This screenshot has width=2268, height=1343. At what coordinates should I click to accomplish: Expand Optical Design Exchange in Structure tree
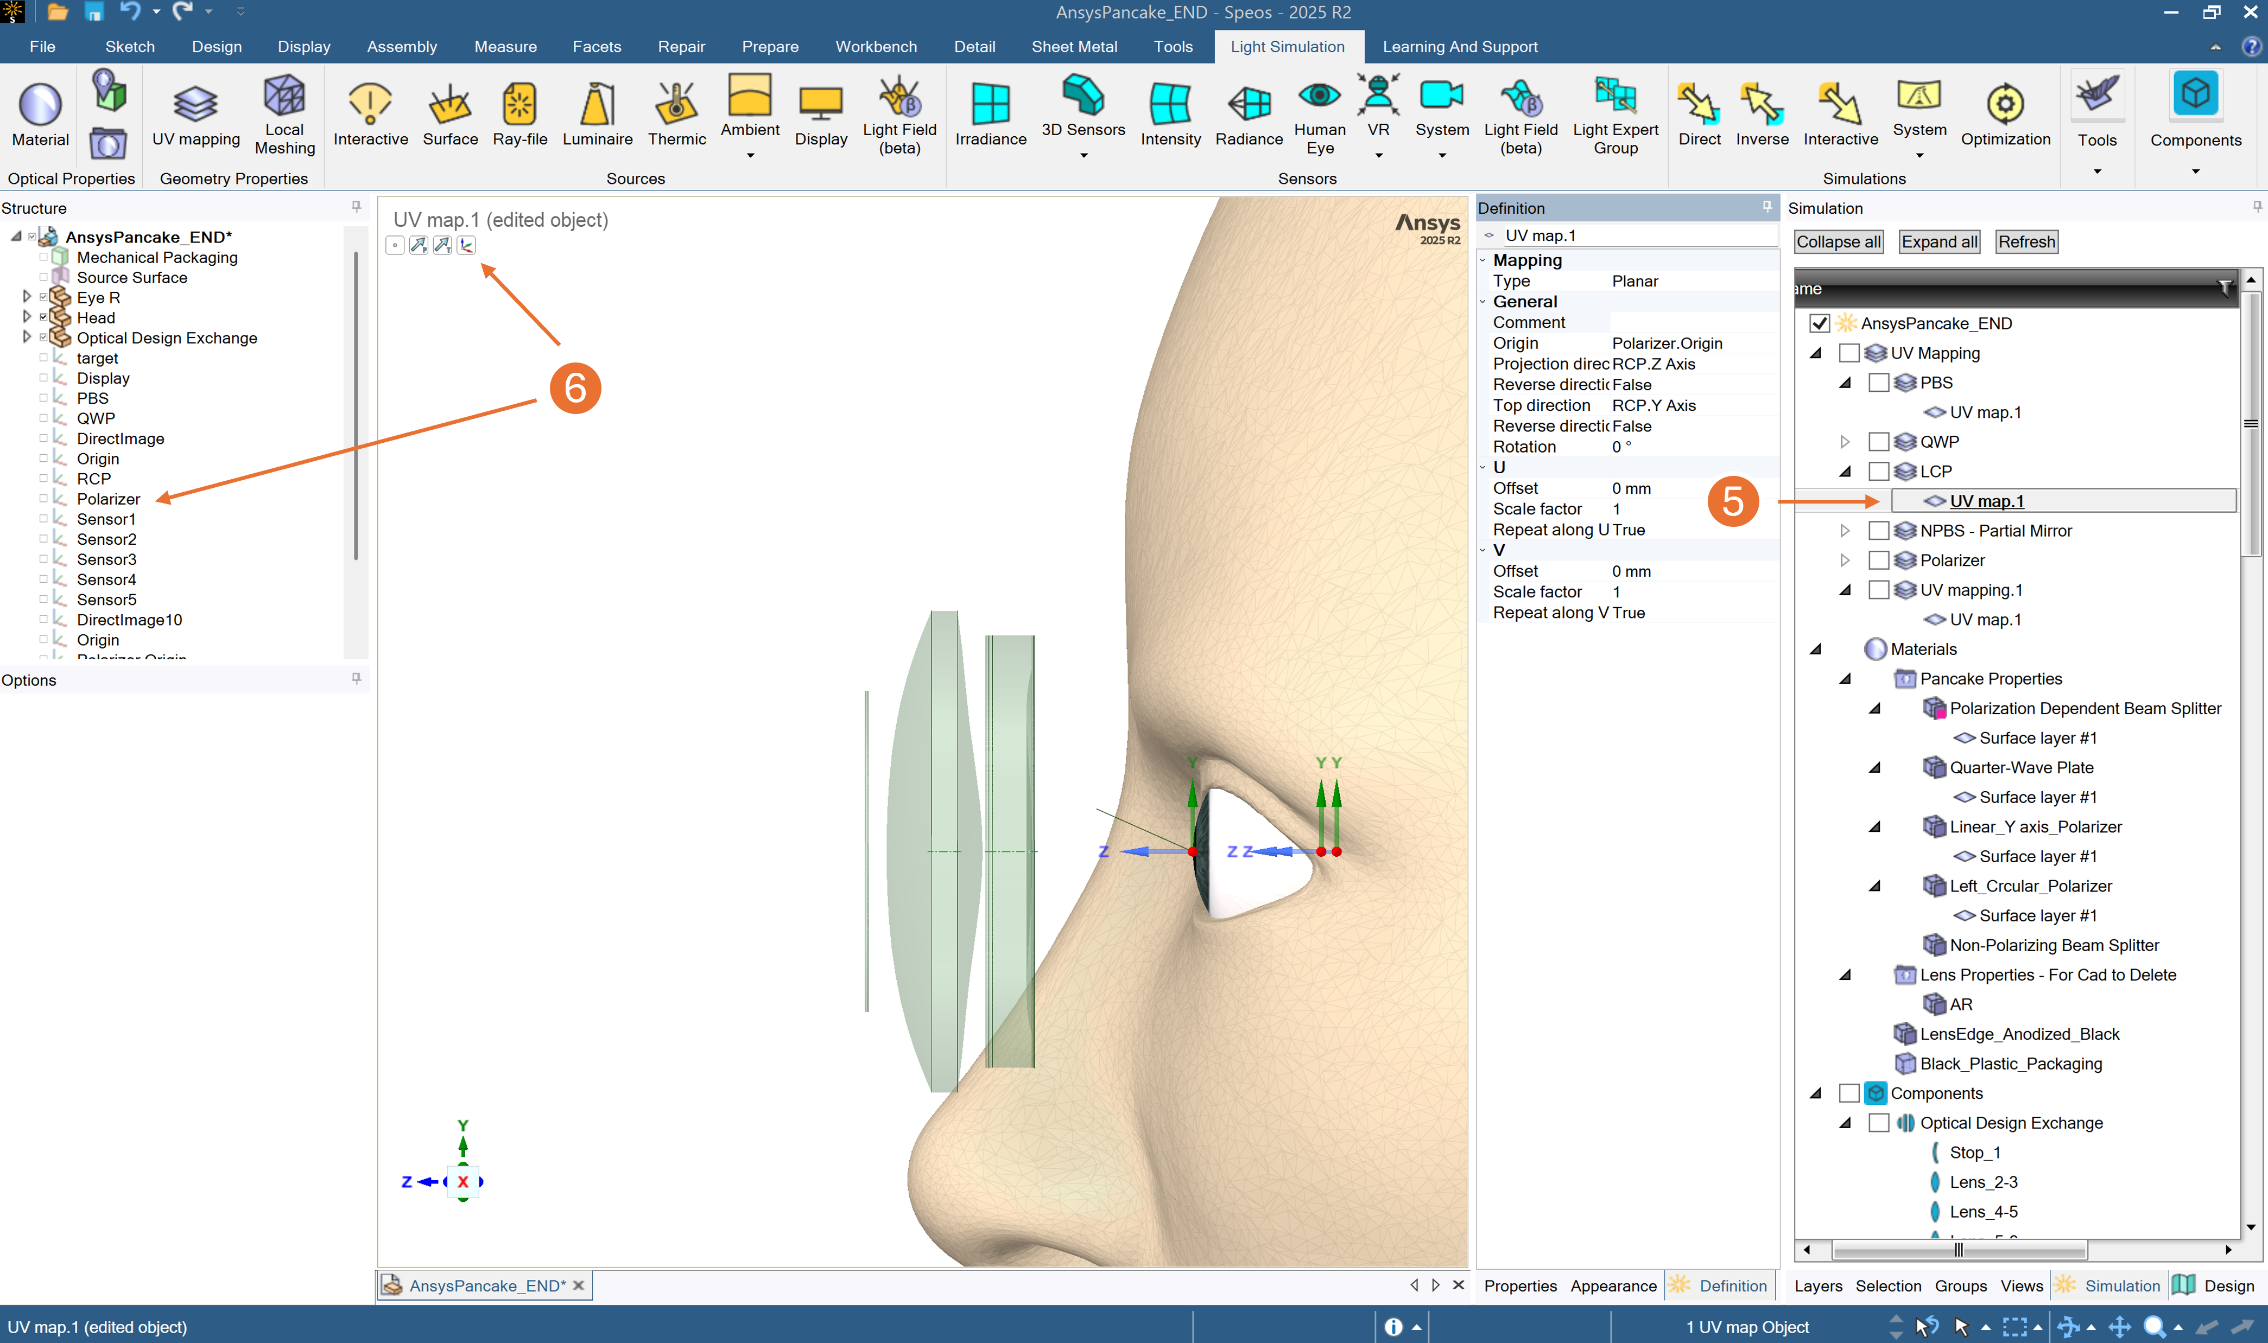[26, 336]
